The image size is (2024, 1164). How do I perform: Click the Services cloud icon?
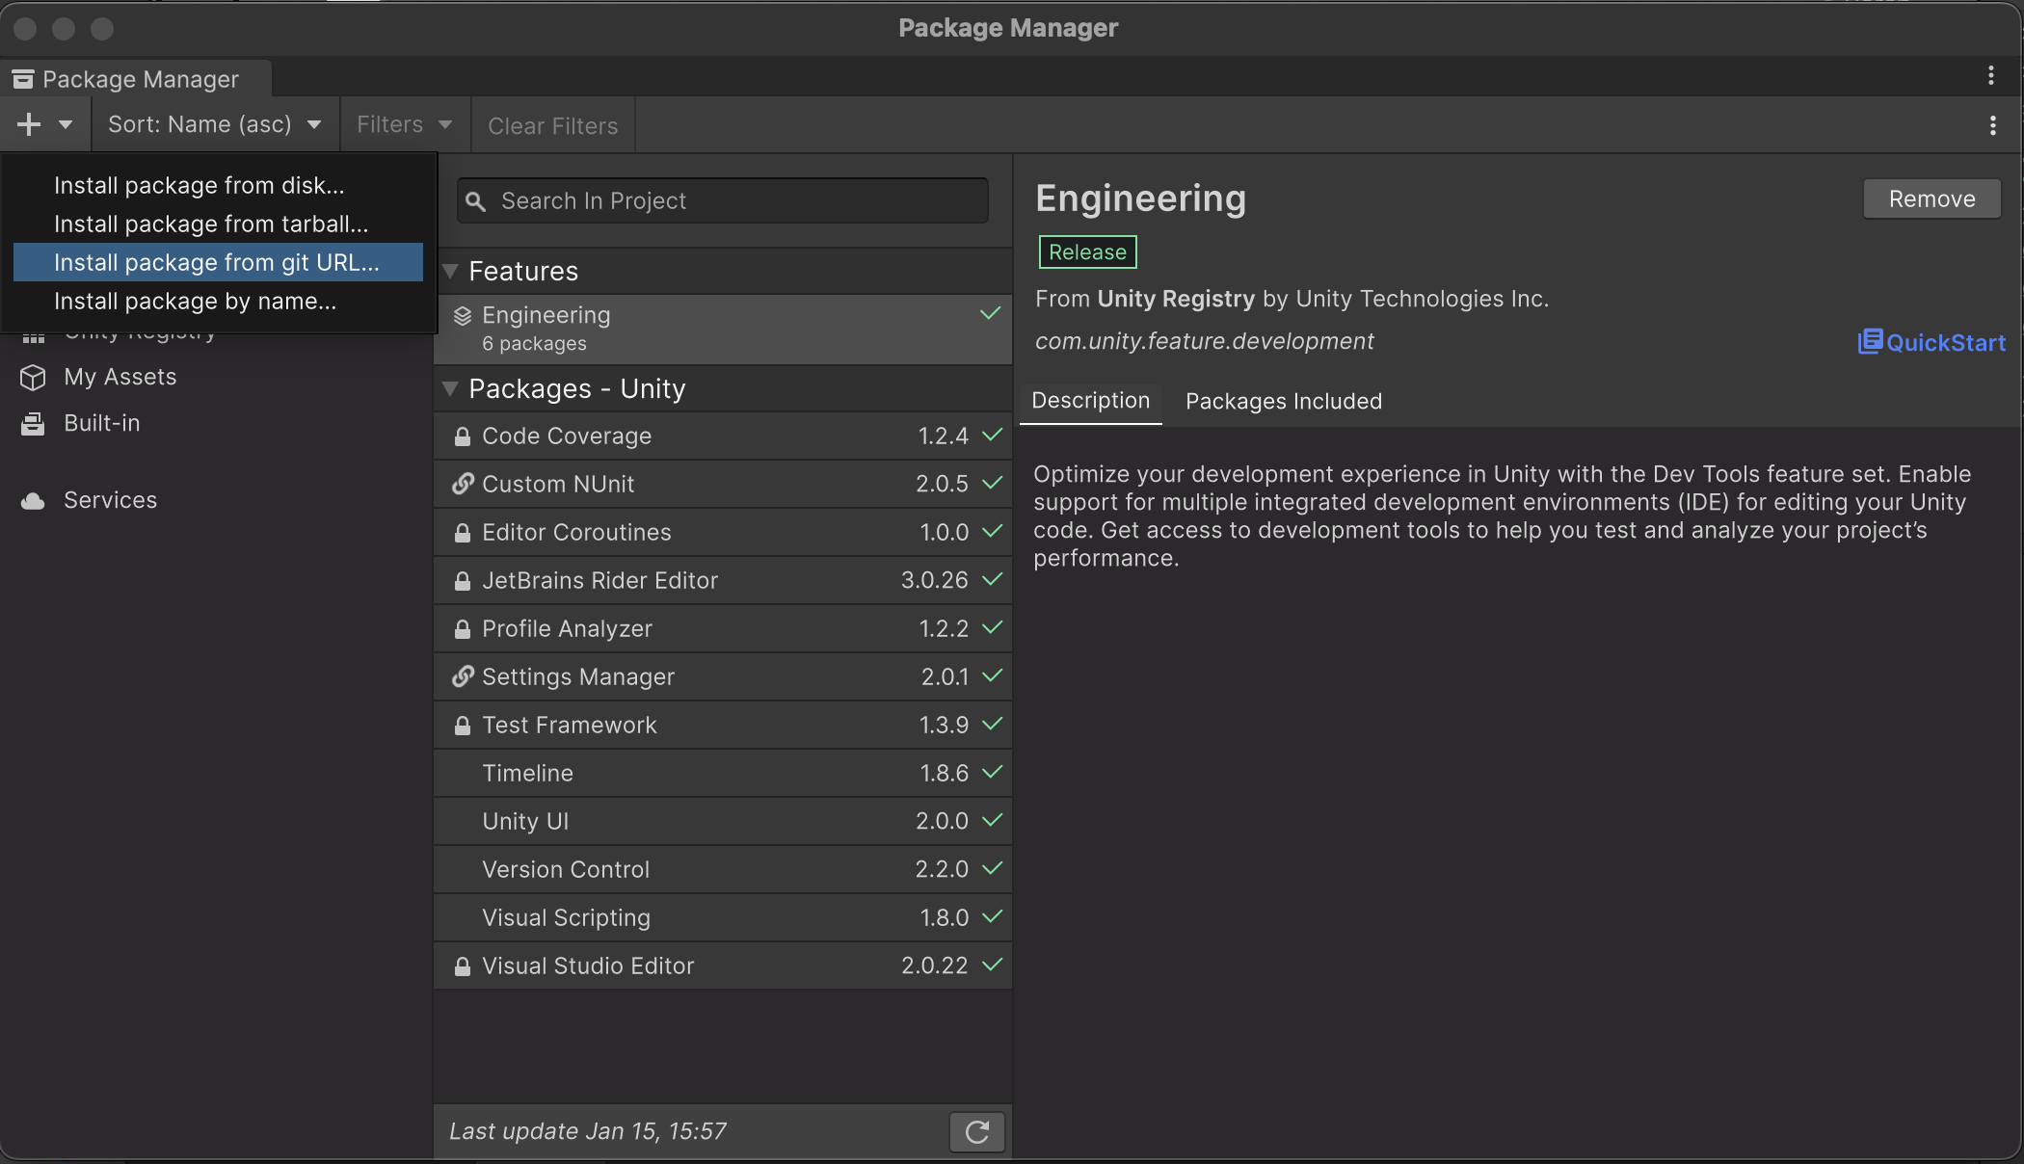click(33, 500)
